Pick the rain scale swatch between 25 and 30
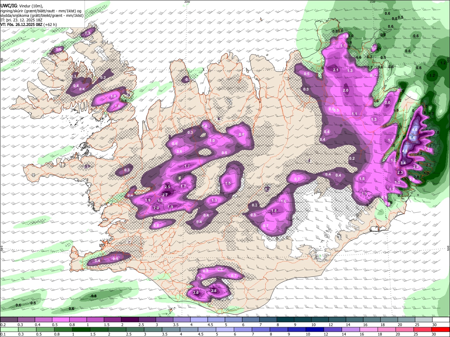The image size is (450, 337). pos(423,330)
